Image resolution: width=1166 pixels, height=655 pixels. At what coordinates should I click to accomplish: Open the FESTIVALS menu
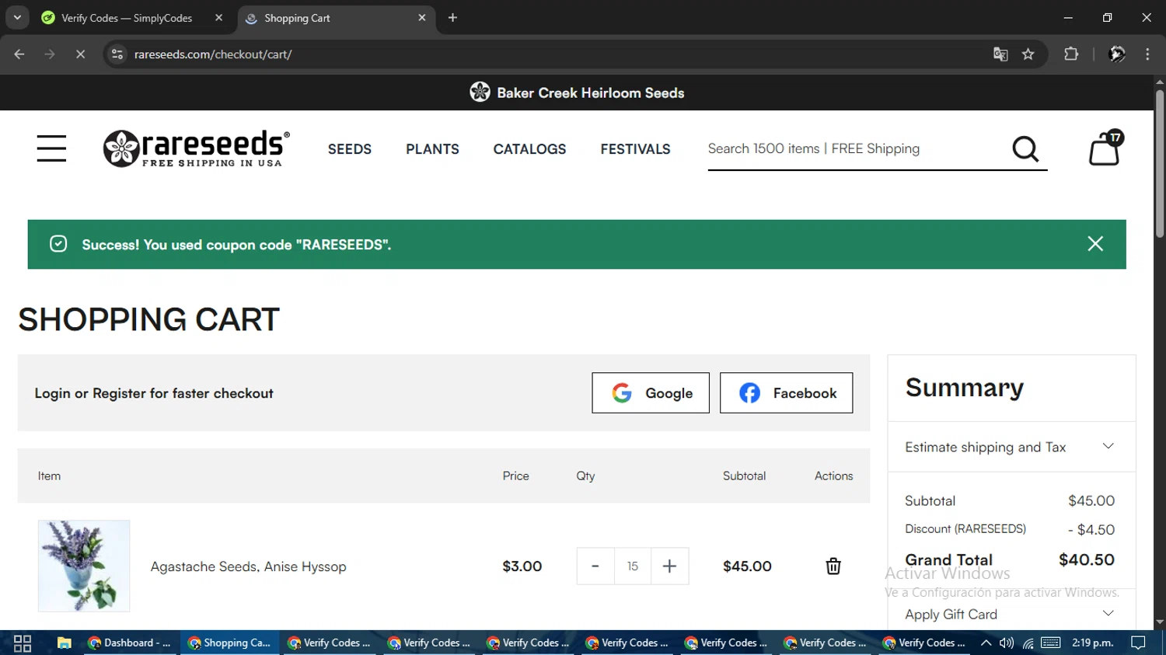click(x=635, y=149)
